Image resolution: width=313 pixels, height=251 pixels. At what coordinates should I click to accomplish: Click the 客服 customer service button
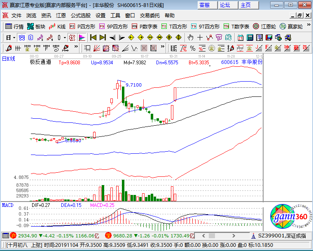(x=208, y=5)
